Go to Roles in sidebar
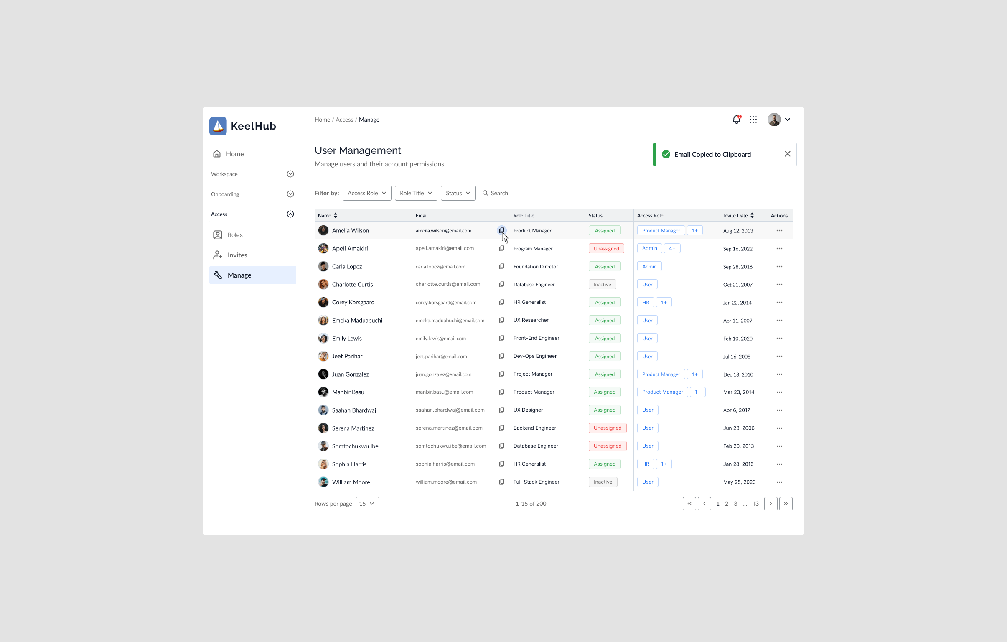The height and width of the screenshot is (642, 1007). click(x=234, y=235)
